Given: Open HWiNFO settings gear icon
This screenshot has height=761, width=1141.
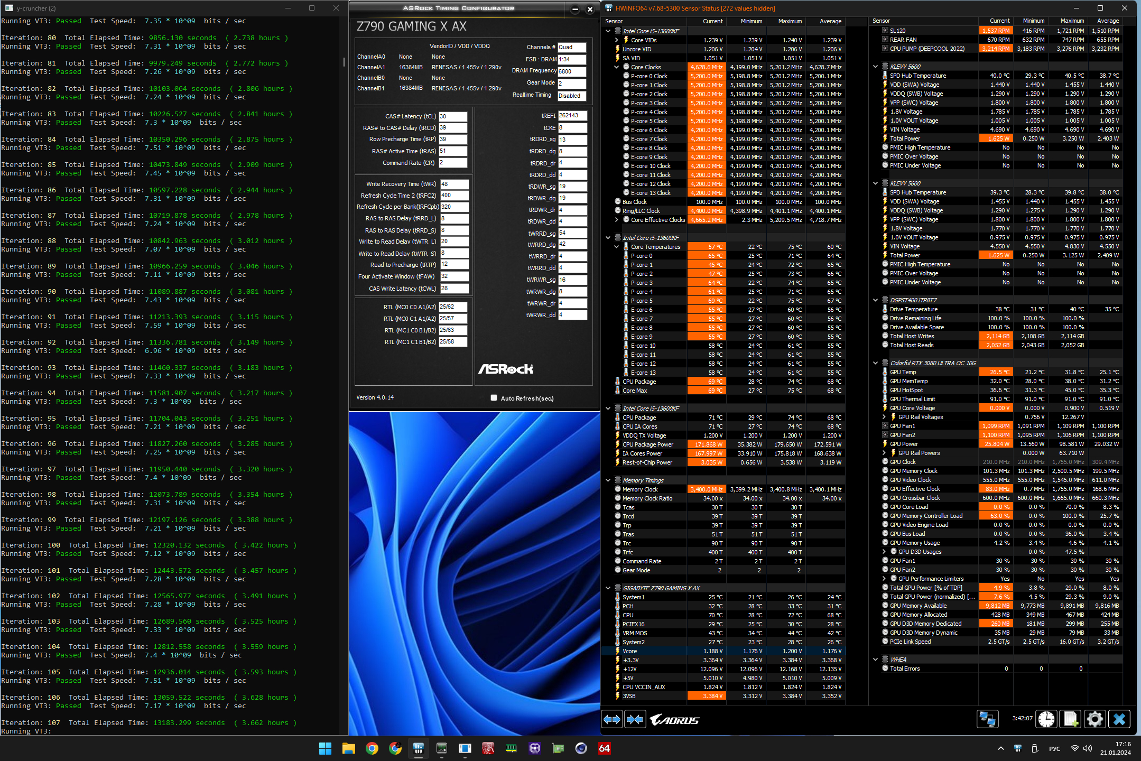Looking at the screenshot, I should tap(1094, 719).
